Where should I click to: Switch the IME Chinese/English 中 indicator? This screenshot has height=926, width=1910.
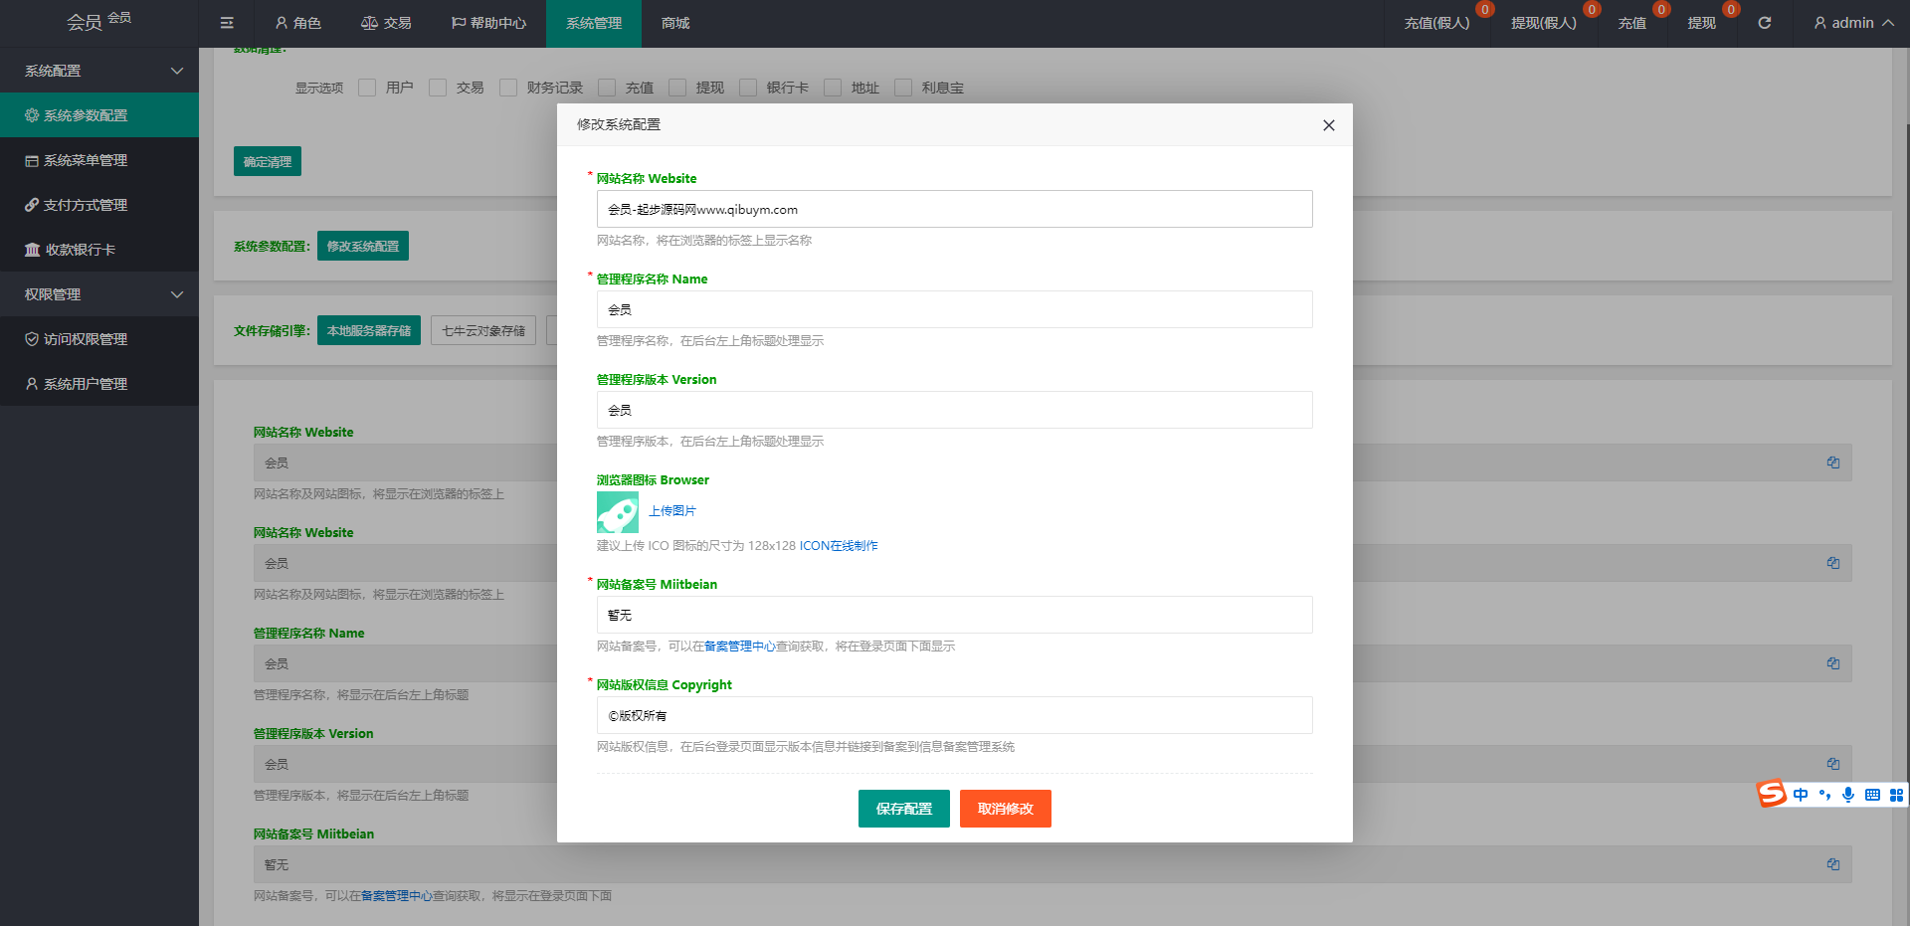tap(1801, 795)
